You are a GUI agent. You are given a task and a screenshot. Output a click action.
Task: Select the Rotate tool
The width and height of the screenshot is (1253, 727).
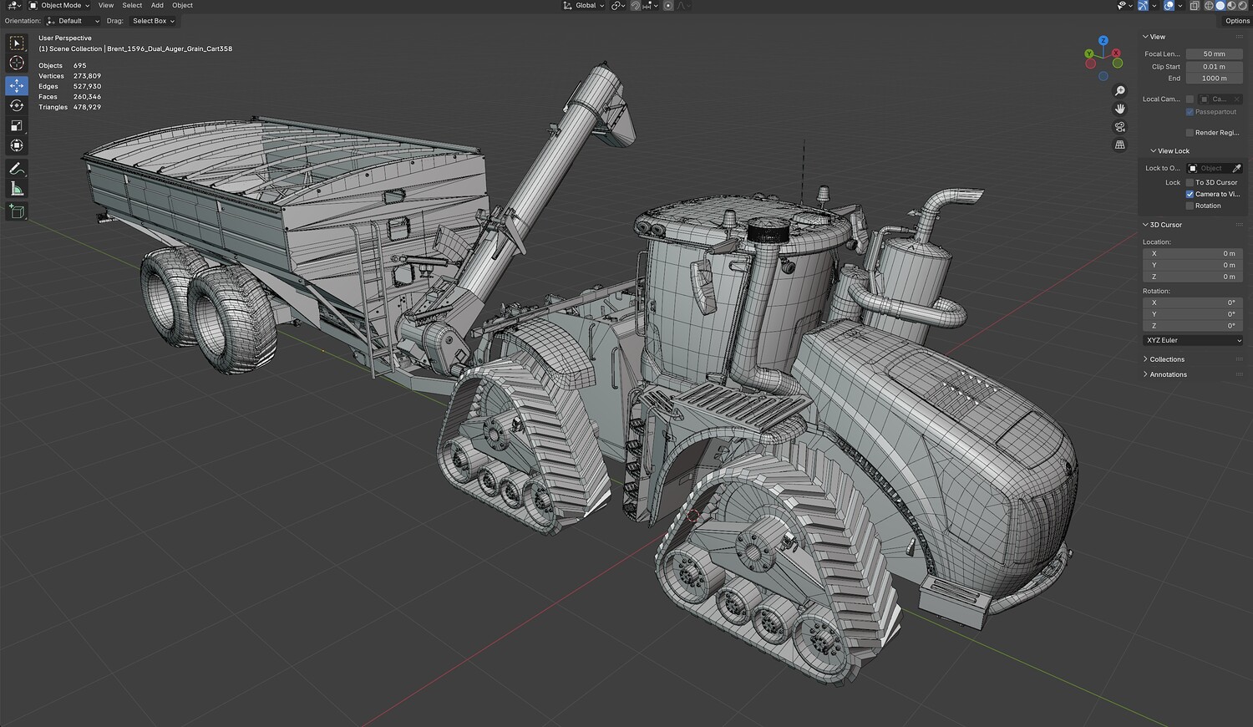point(17,105)
